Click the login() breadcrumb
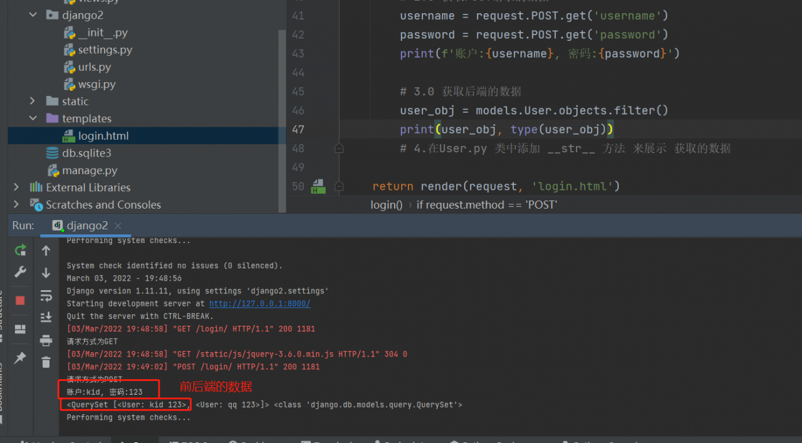The image size is (802, 443). click(x=387, y=205)
